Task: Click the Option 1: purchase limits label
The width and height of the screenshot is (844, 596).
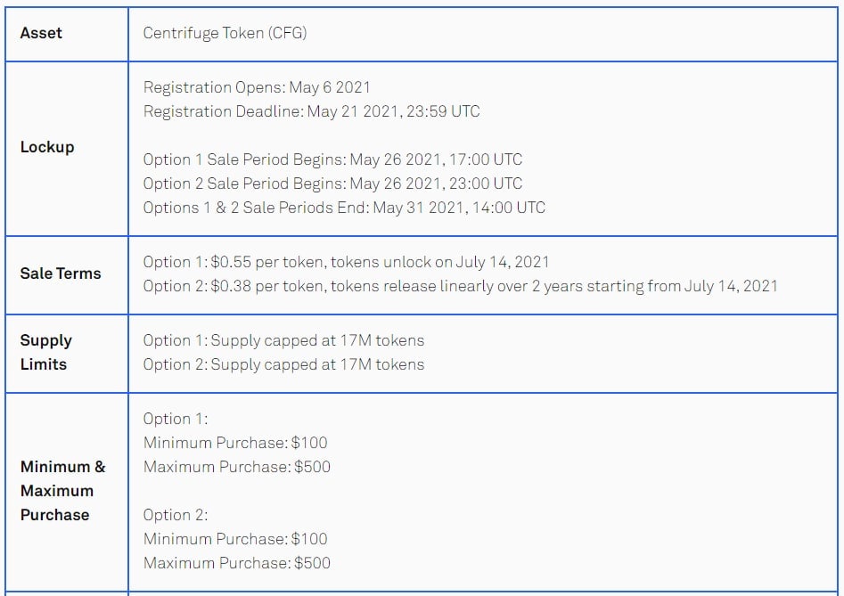Action: 176,419
